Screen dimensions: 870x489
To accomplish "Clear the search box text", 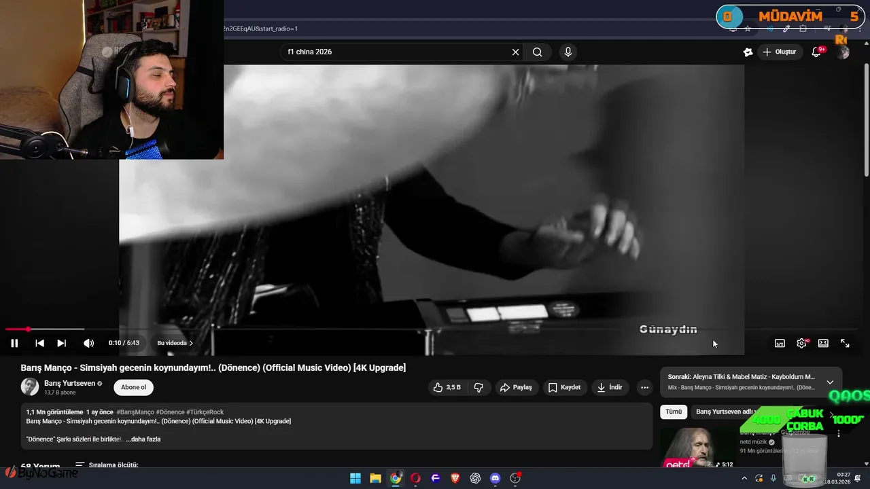I will pos(515,52).
